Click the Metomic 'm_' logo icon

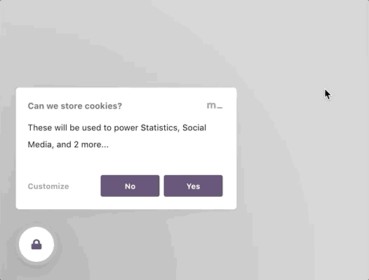(215, 106)
